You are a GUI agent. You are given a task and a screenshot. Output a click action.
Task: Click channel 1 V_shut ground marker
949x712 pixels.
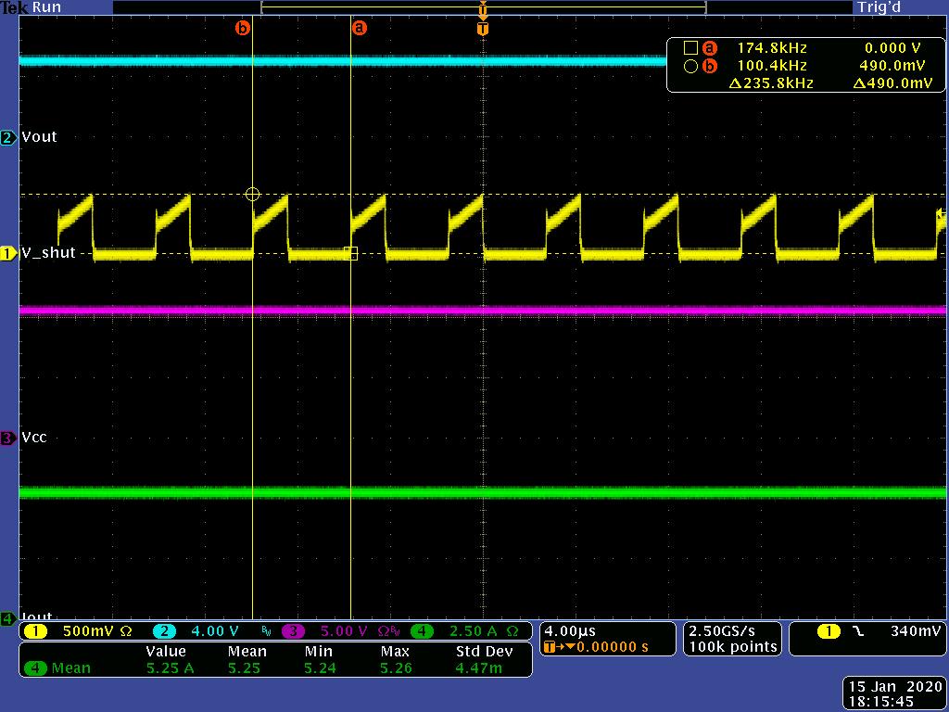click(8, 253)
